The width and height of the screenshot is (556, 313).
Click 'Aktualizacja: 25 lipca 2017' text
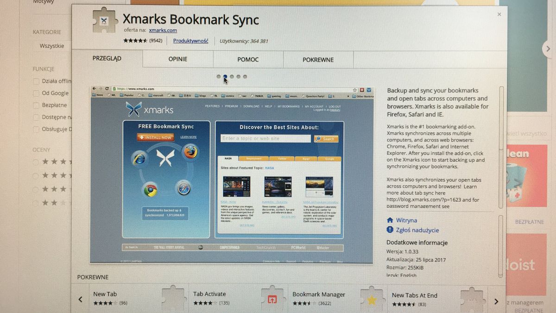pos(415,260)
